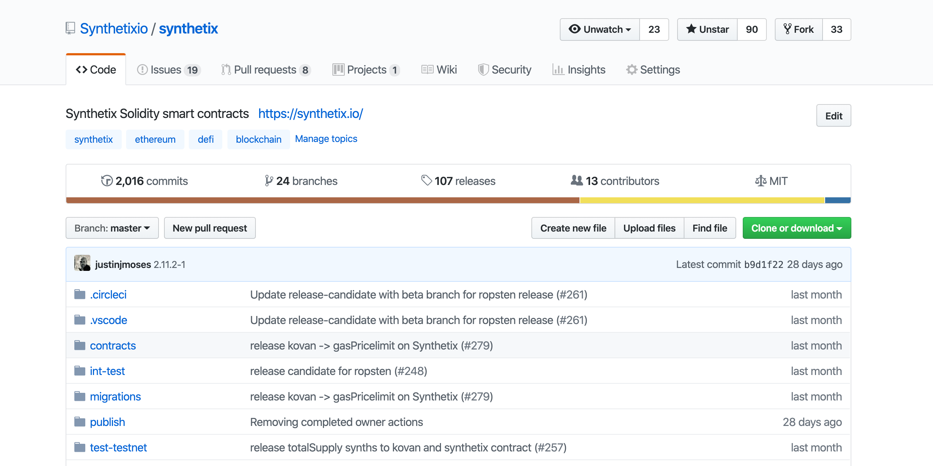This screenshot has width=933, height=466.
Task: Click the commits history clock icon
Action: (107, 181)
